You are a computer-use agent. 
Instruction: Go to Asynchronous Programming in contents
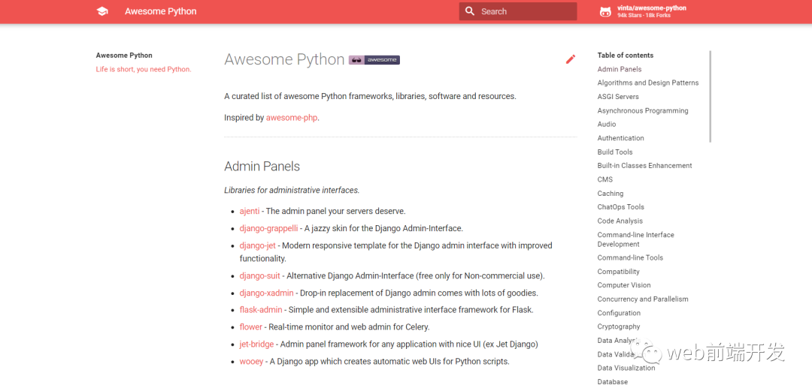click(x=643, y=110)
